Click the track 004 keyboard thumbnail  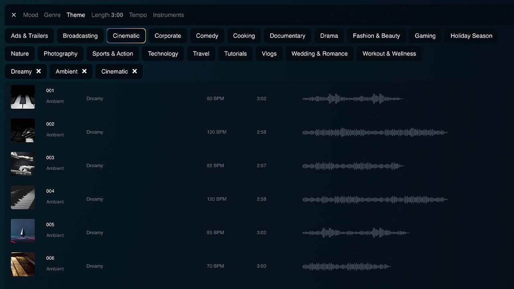click(x=23, y=197)
